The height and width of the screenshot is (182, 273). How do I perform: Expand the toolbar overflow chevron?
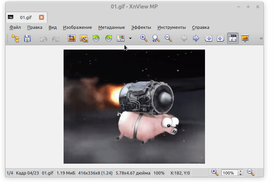(261, 38)
